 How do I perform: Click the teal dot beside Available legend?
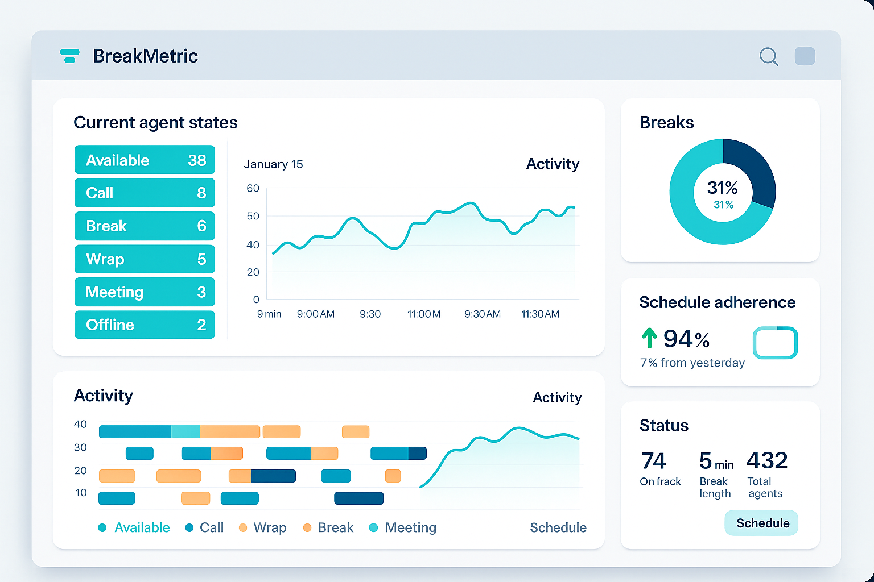click(103, 527)
